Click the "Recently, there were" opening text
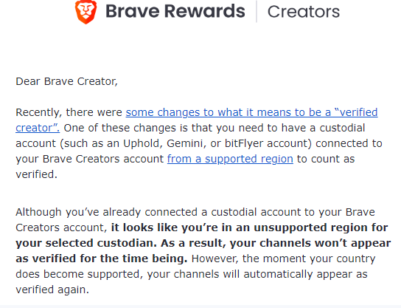Image resolution: width=401 pixels, height=308 pixels. pyautogui.click(x=69, y=113)
